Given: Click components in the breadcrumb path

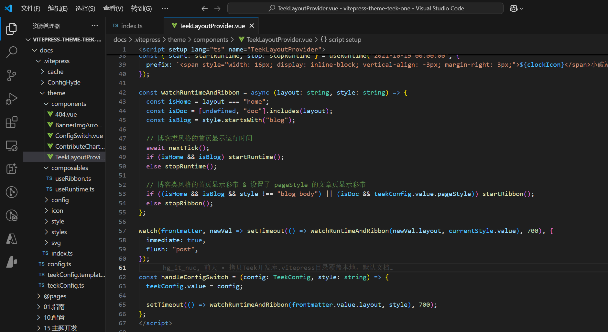Looking at the screenshot, I should point(211,40).
